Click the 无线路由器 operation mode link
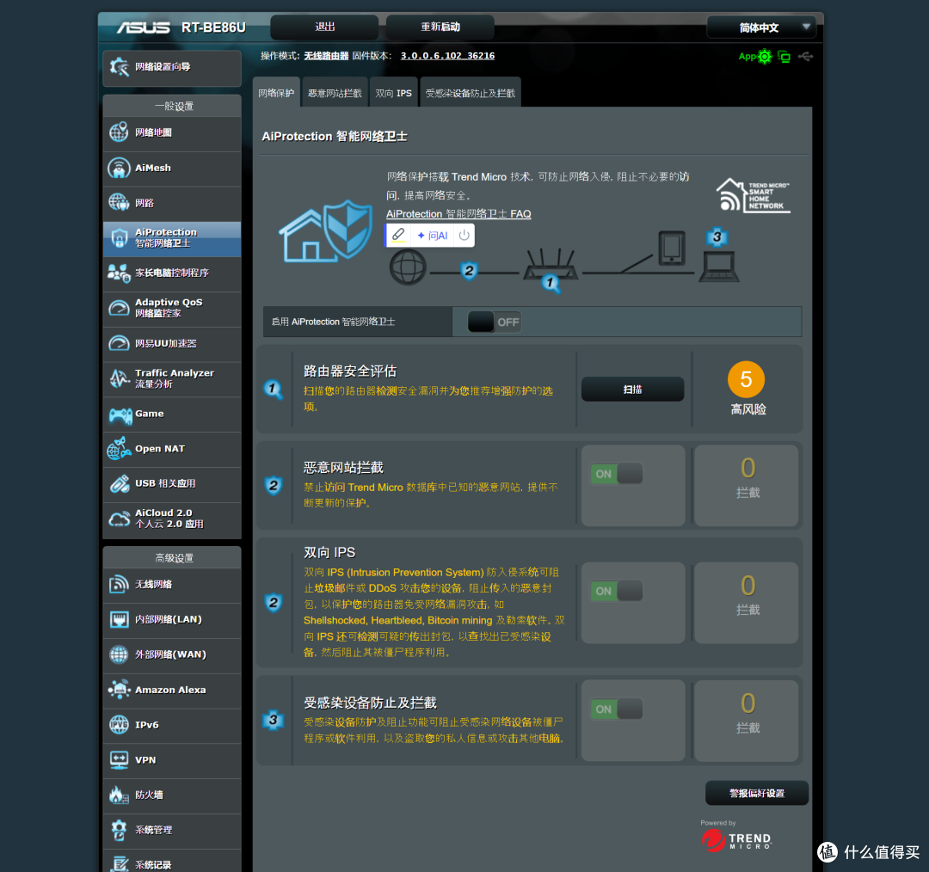 [327, 56]
